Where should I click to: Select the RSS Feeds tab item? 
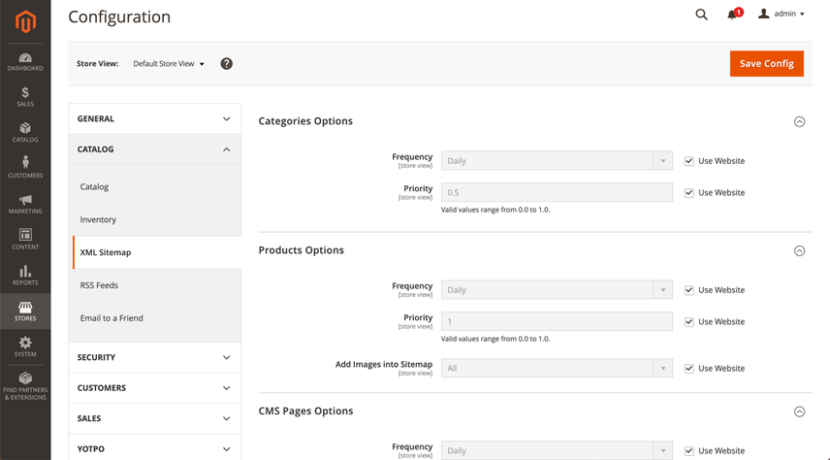99,285
